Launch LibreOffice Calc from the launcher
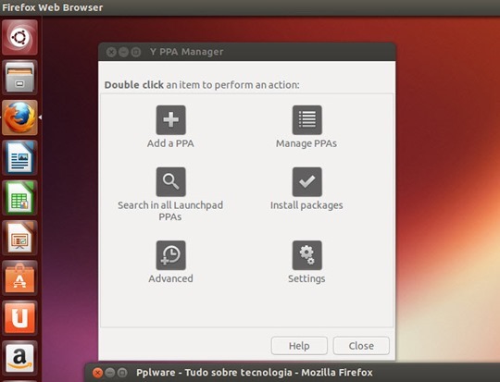Screen dimensions: 500x382 [x=19, y=198]
